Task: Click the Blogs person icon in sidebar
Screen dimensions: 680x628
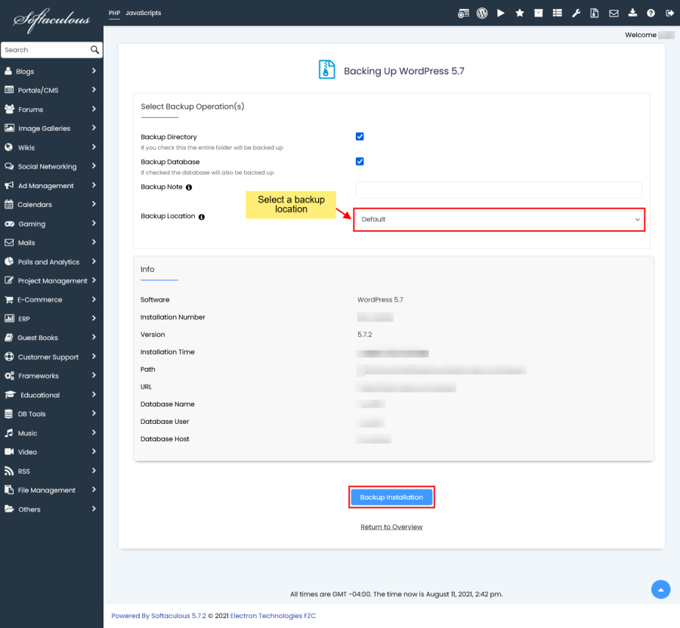Action: point(8,71)
